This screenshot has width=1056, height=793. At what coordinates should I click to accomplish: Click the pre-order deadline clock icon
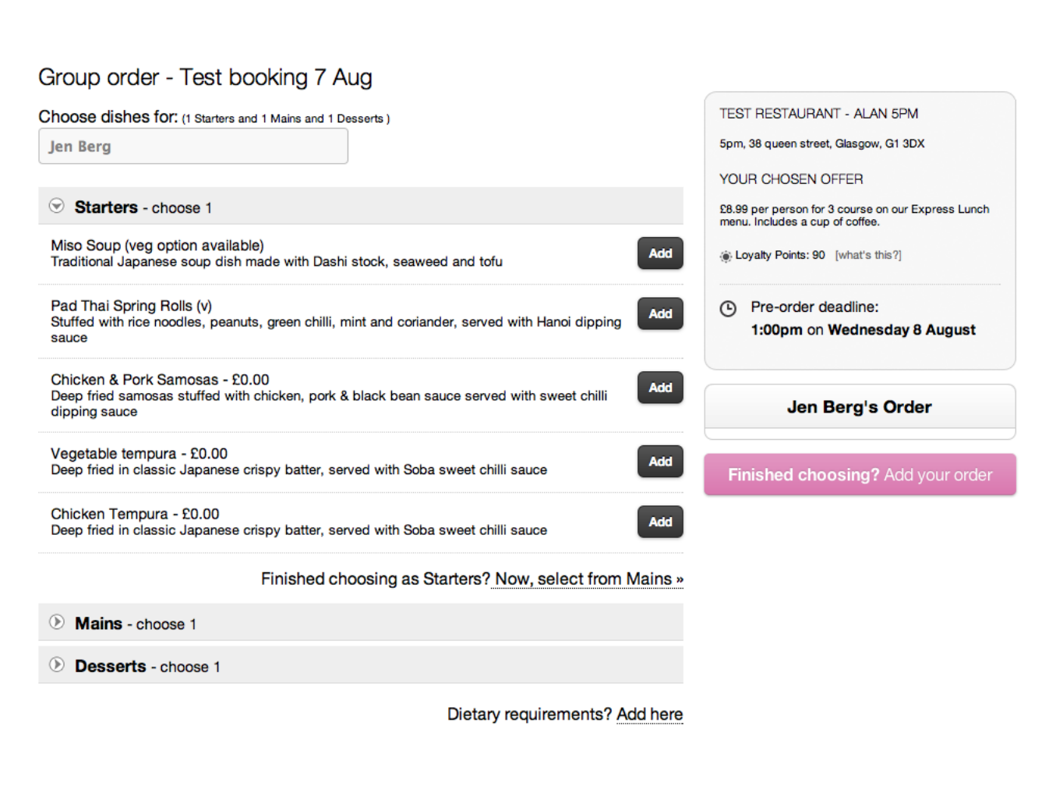pos(727,309)
